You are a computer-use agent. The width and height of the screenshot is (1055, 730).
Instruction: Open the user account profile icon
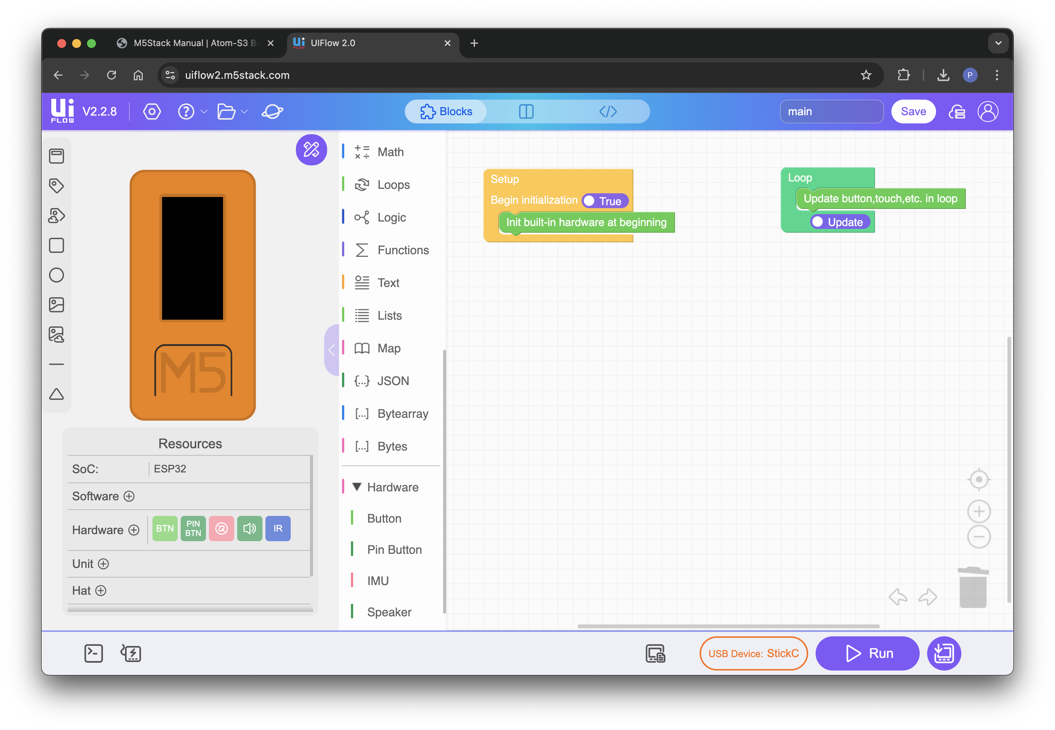pyautogui.click(x=988, y=112)
